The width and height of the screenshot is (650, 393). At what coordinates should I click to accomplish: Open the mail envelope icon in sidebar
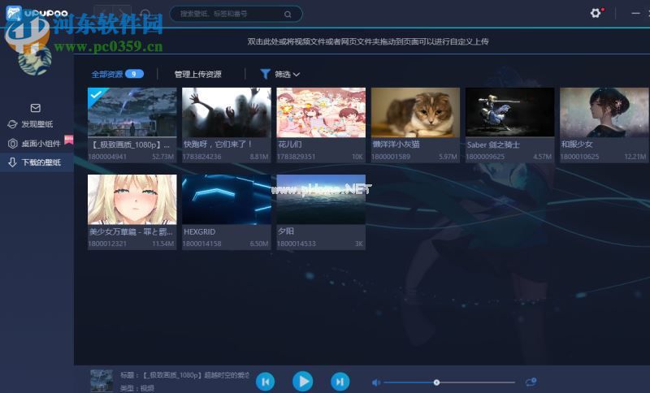click(35, 108)
